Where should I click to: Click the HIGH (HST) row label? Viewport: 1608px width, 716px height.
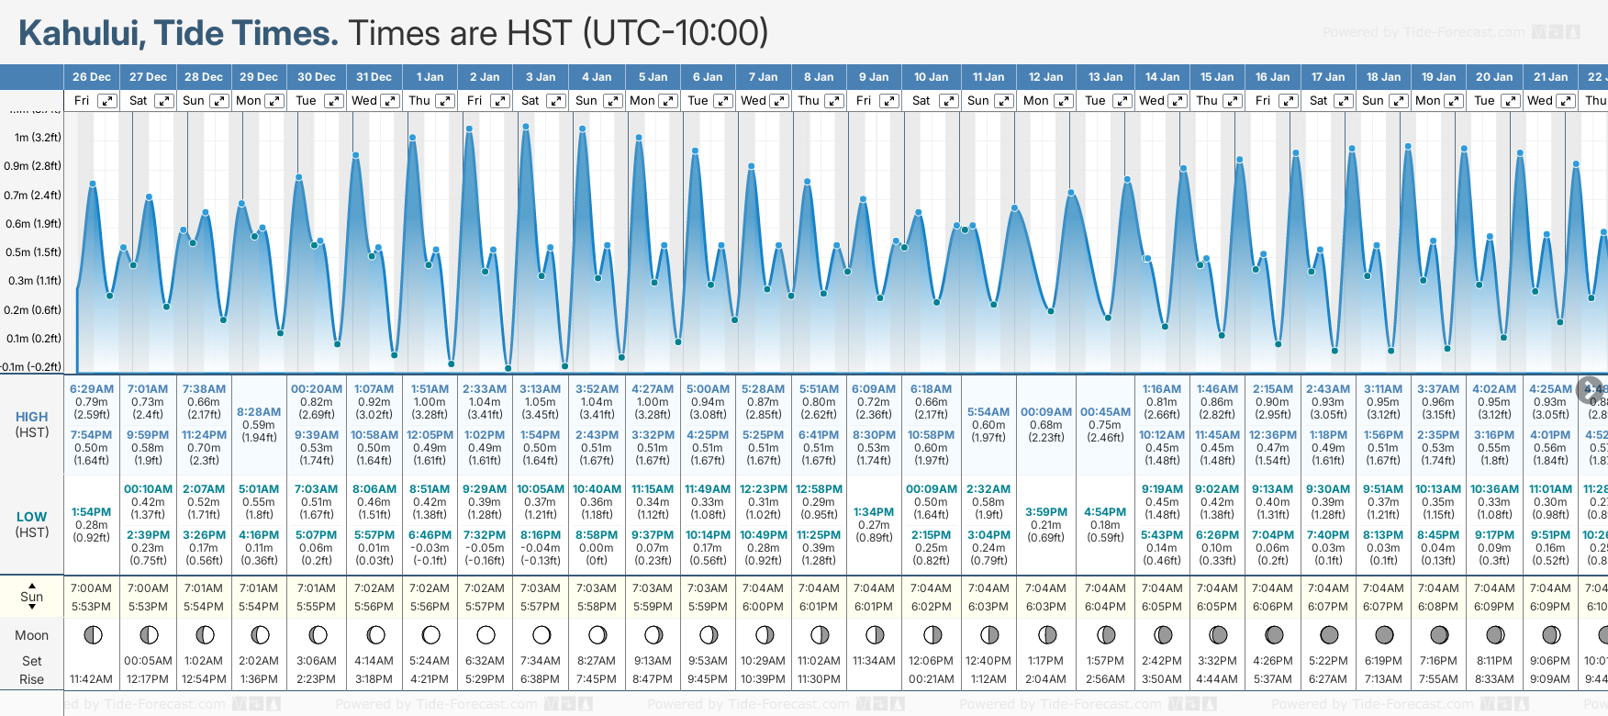point(32,424)
